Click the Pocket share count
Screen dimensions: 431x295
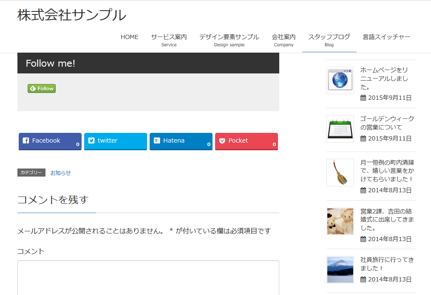click(274, 144)
